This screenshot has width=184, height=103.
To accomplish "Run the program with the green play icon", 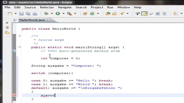I will (58, 13).
